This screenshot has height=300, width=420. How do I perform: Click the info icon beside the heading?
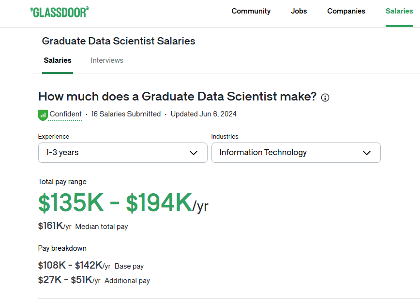click(325, 98)
